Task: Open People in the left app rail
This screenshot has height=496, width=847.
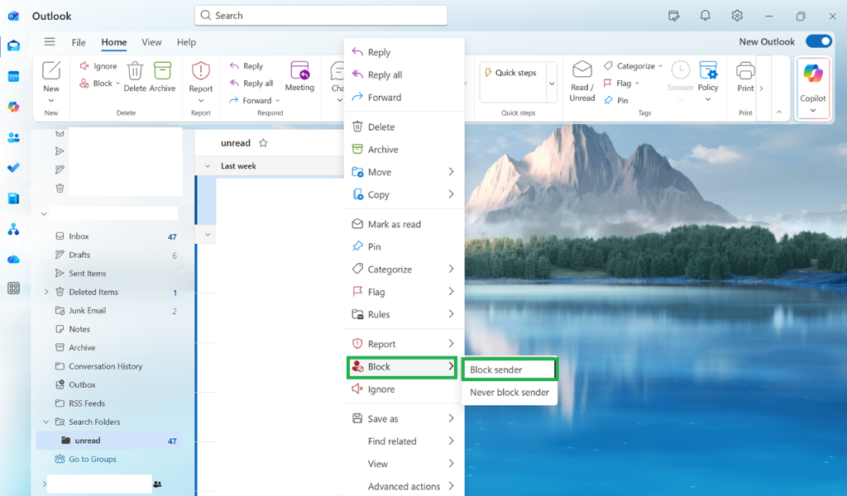Action: [x=13, y=137]
